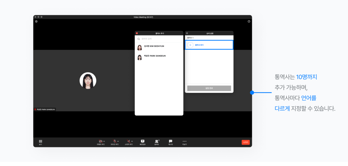Expand microphone options arrow
Viewport: 348px width, 166px height.
click(118, 141)
